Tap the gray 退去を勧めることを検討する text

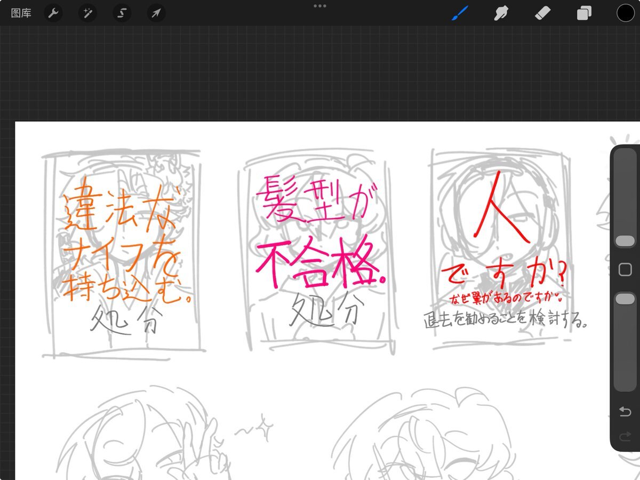point(506,320)
